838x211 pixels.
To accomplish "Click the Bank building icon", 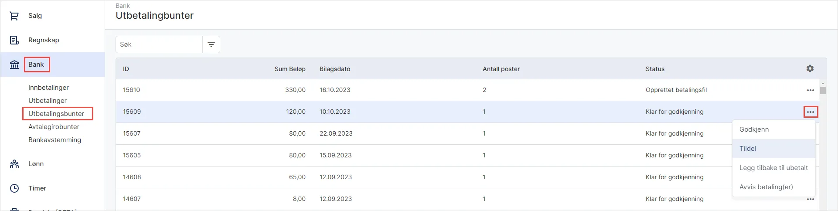I will (x=14, y=65).
